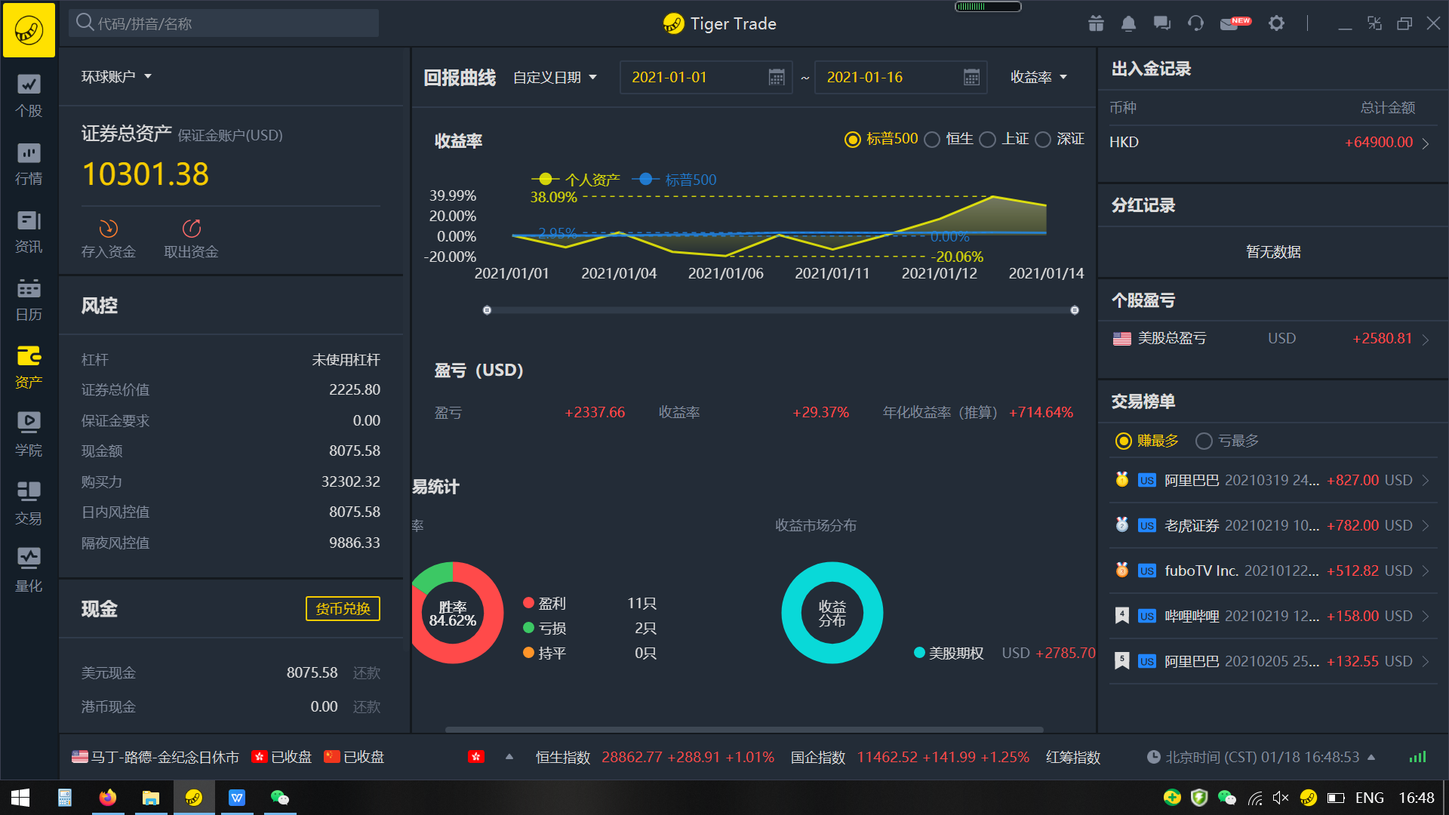Open 哔哩哔哩 trade ranking row
This screenshot has height=815, width=1449.
[1273, 616]
